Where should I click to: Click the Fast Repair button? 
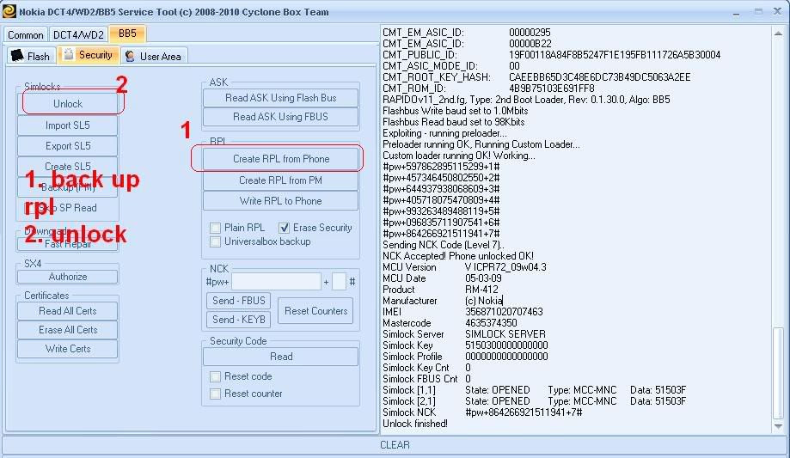[68, 244]
